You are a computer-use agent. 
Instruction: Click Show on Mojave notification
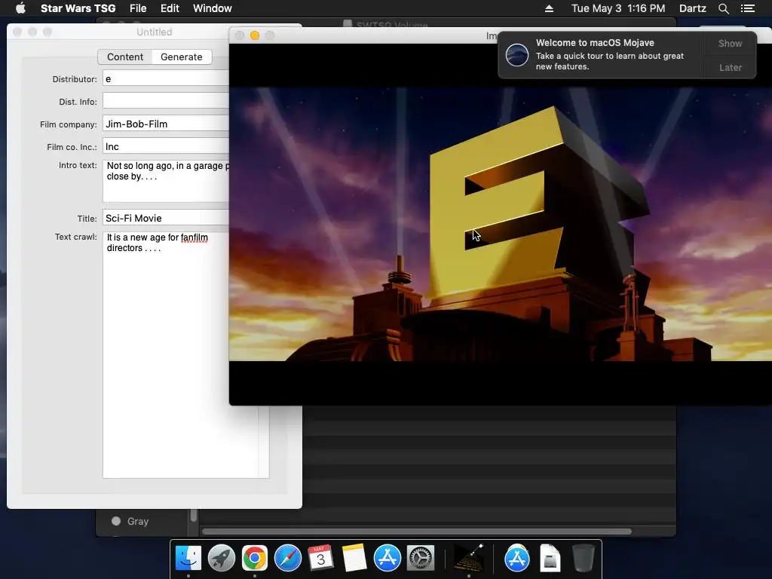[x=730, y=43]
